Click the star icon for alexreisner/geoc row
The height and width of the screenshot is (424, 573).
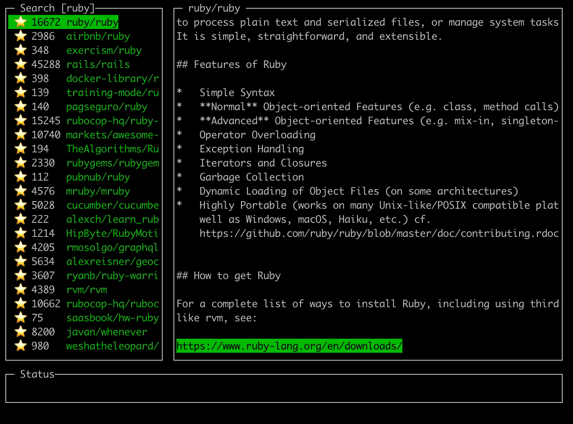[20, 261]
